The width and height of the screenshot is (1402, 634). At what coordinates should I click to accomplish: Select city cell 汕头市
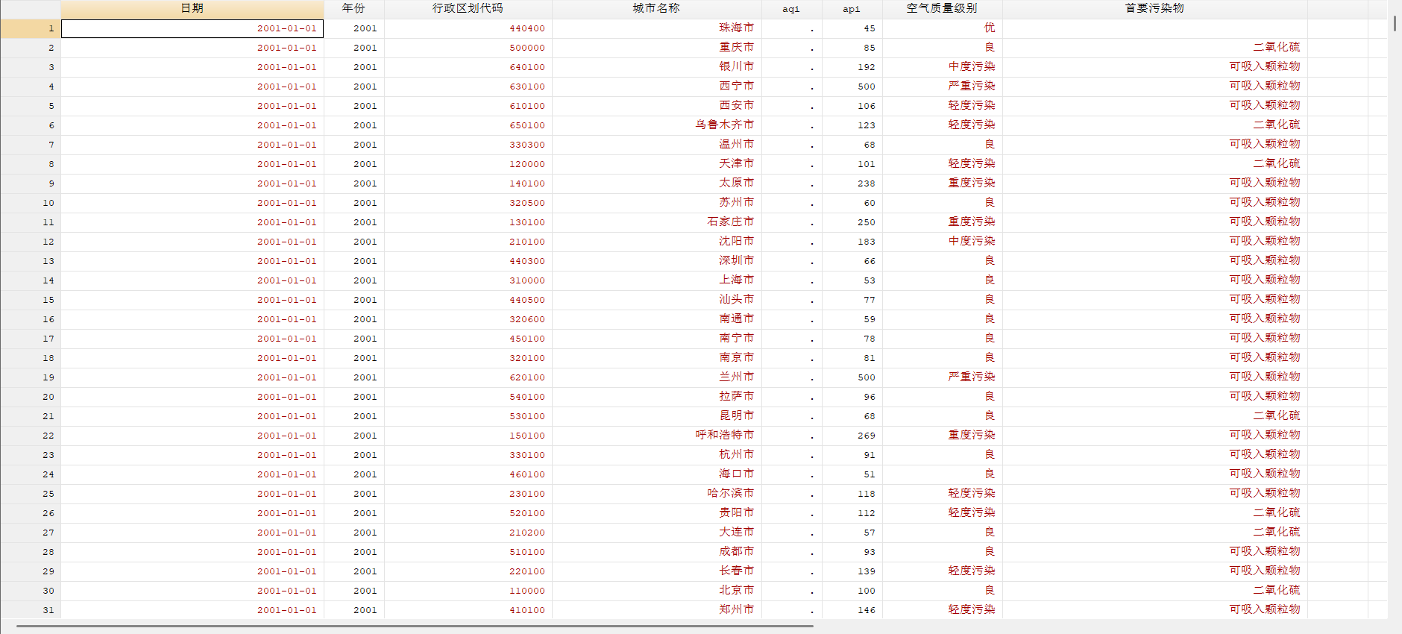point(656,300)
